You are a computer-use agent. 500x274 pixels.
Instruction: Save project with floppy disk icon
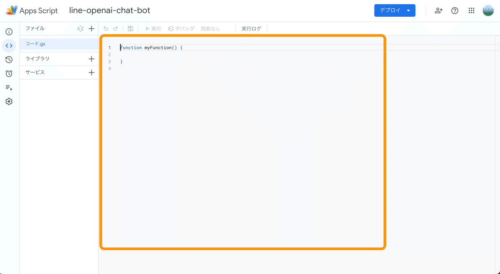pyautogui.click(x=130, y=29)
